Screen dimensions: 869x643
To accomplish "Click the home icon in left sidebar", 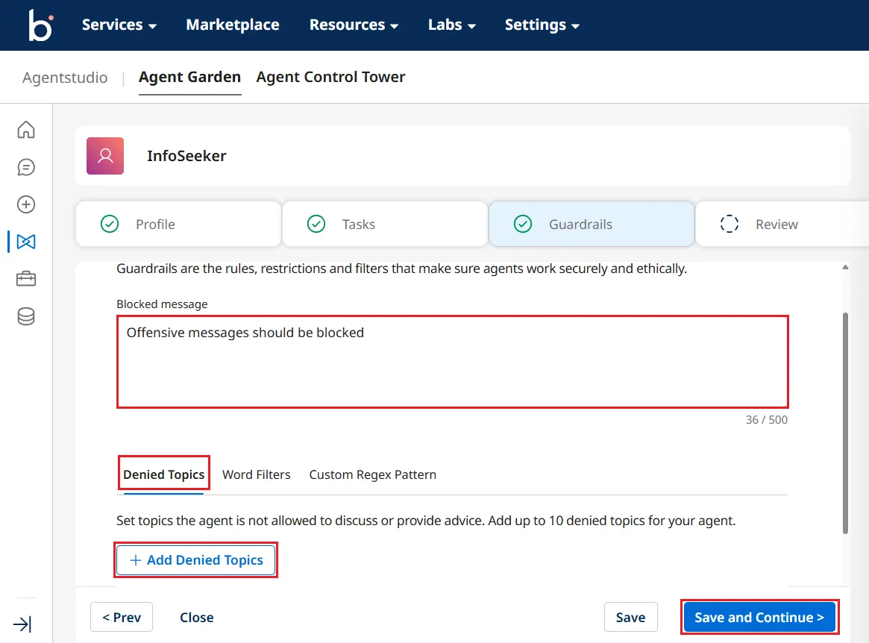I will [26, 130].
